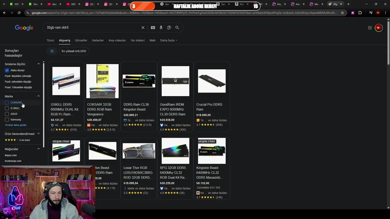Filter by the incehesap.com store
390x219 pixels.
pos(13,161)
